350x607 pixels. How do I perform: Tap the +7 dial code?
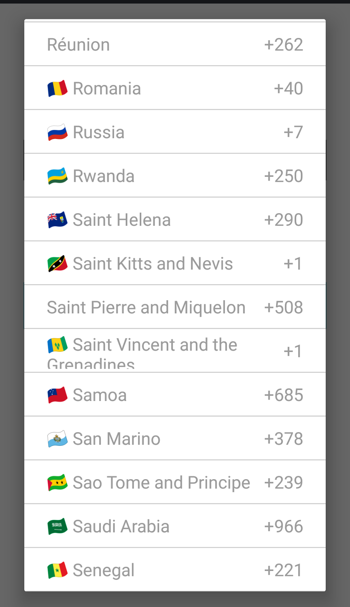coord(293,132)
